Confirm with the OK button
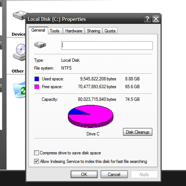The height and width of the screenshot is (186, 186). [x=84, y=174]
